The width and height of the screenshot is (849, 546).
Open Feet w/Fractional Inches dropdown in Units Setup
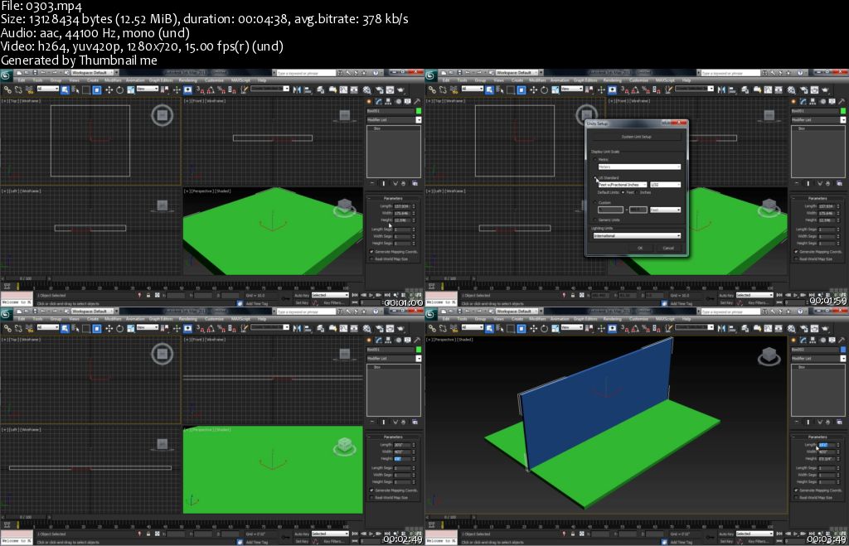click(623, 185)
